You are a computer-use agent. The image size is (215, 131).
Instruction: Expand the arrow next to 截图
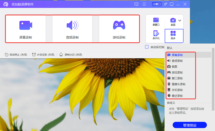click(180, 21)
